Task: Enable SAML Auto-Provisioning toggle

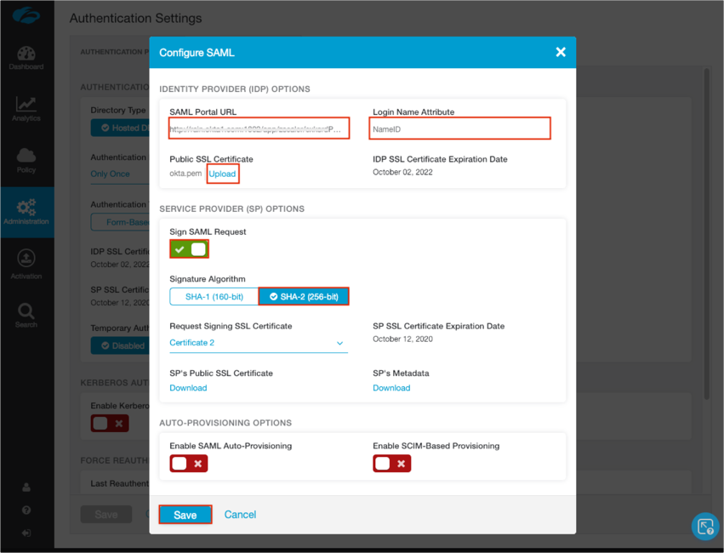Action: tap(188, 464)
